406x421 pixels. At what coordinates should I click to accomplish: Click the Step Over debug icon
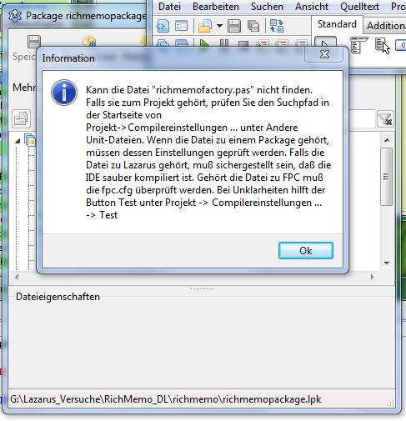coord(282,43)
